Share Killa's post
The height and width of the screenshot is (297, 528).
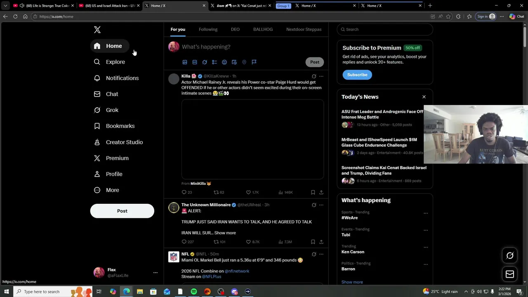click(321, 192)
